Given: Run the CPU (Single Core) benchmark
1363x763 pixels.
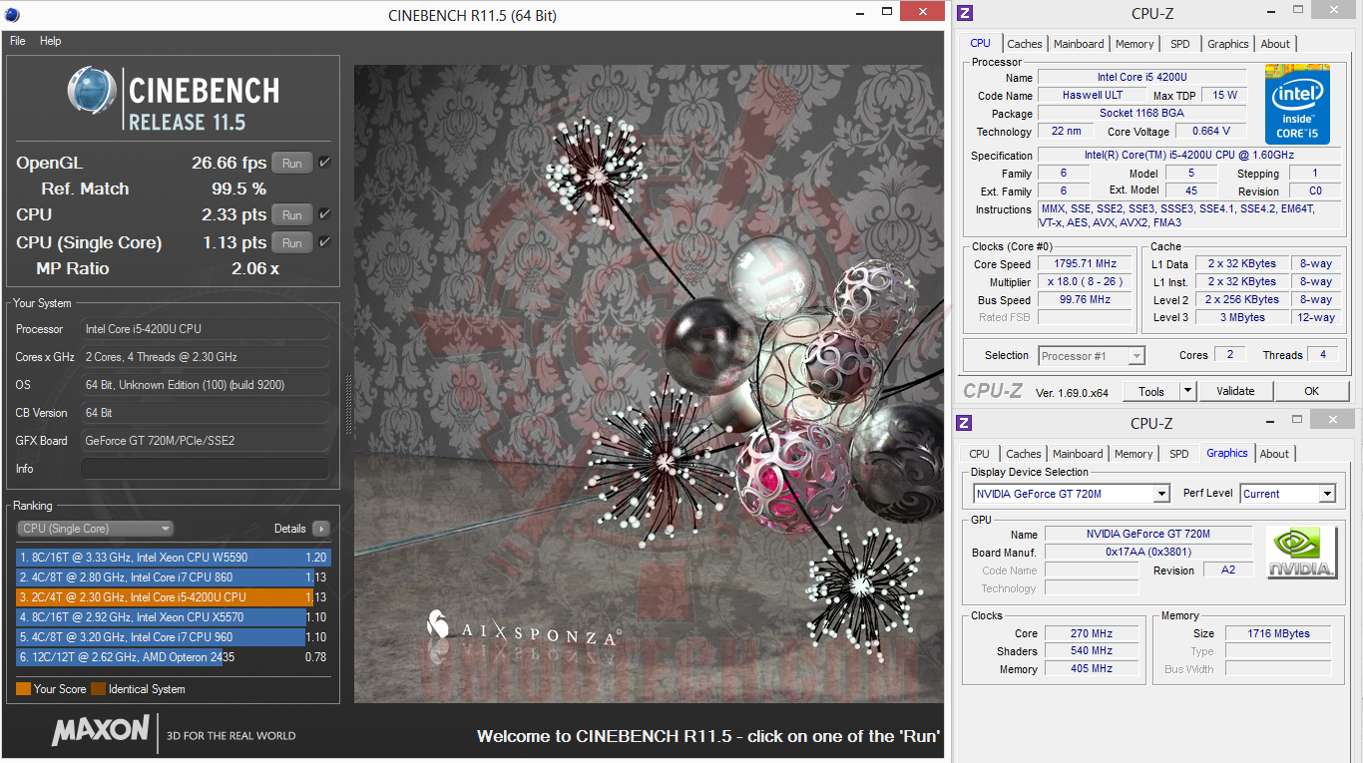Looking at the screenshot, I should [292, 242].
